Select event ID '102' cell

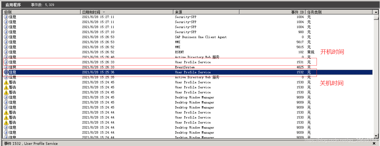[301, 52]
